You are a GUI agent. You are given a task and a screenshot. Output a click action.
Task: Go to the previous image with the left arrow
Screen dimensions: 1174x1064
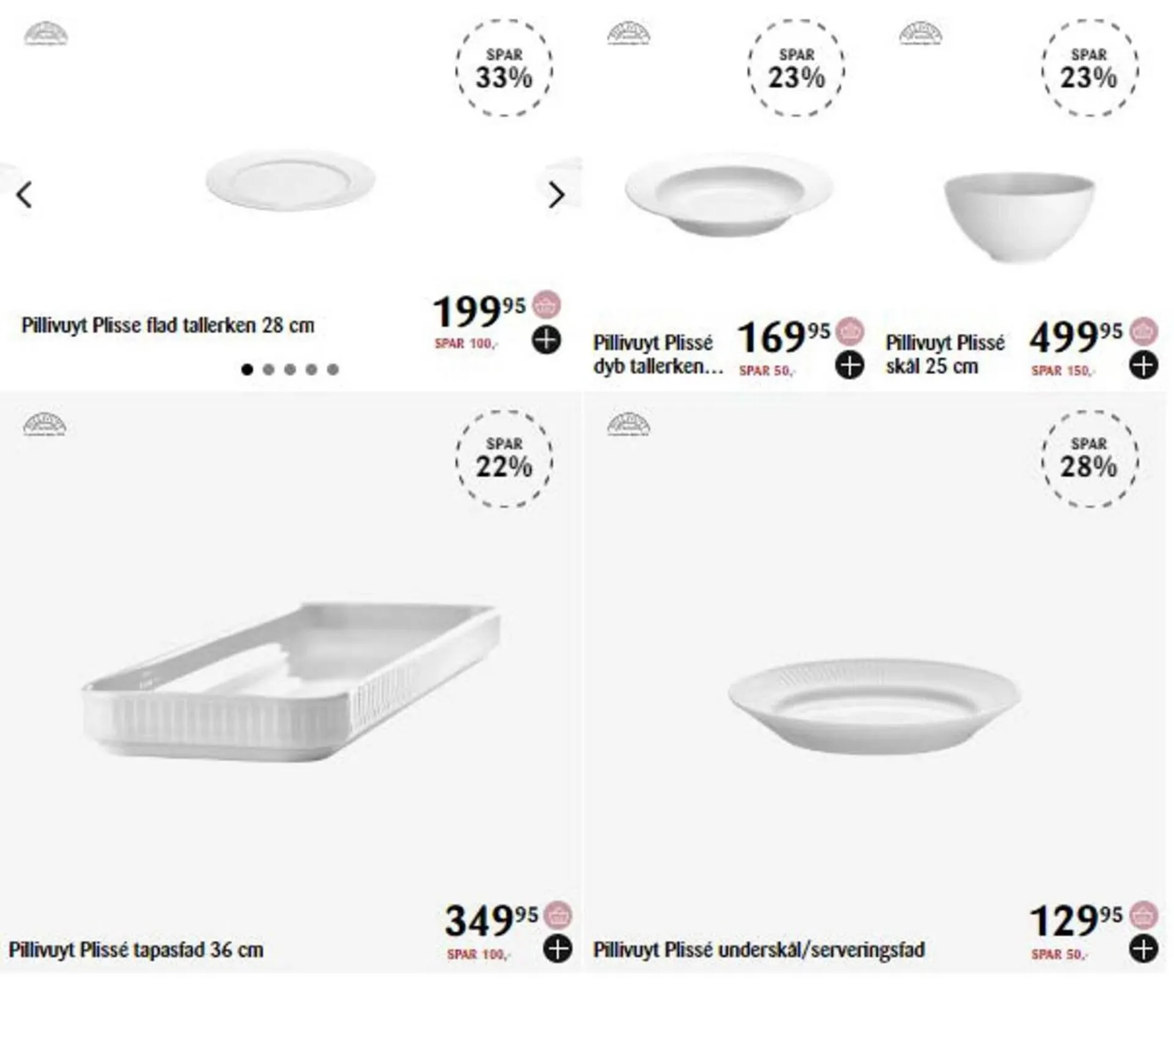click(x=24, y=195)
